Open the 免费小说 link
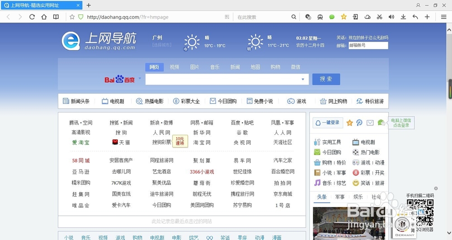Screen dimensions: 452x240 tap(260, 102)
